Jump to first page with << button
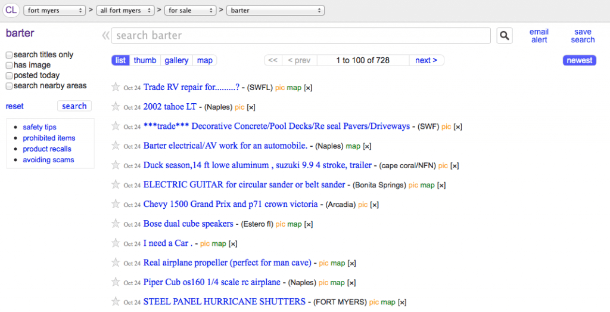This screenshot has width=610, height=312. [x=273, y=60]
